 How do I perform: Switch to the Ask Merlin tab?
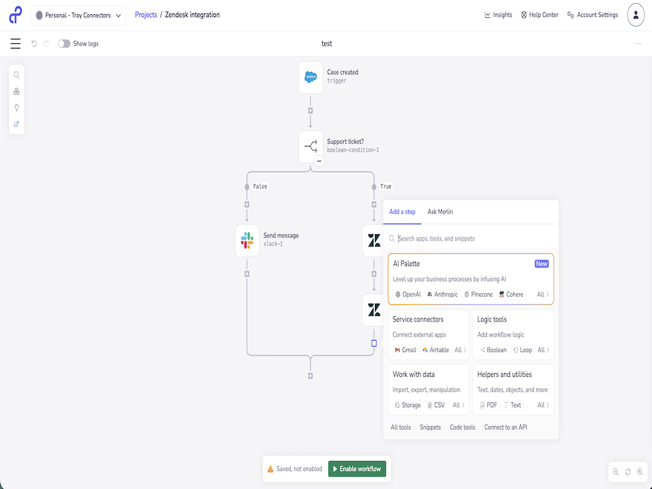tap(440, 211)
